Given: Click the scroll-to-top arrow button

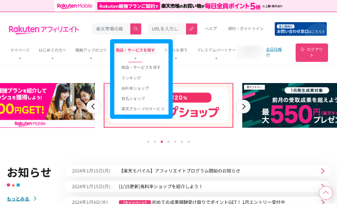Looking at the screenshot, I should pos(325,193).
